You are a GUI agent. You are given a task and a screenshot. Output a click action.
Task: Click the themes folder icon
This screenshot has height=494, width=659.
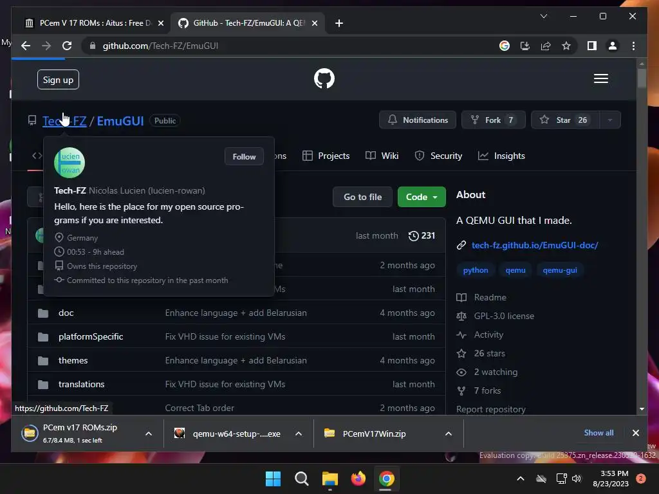[43, 360]
